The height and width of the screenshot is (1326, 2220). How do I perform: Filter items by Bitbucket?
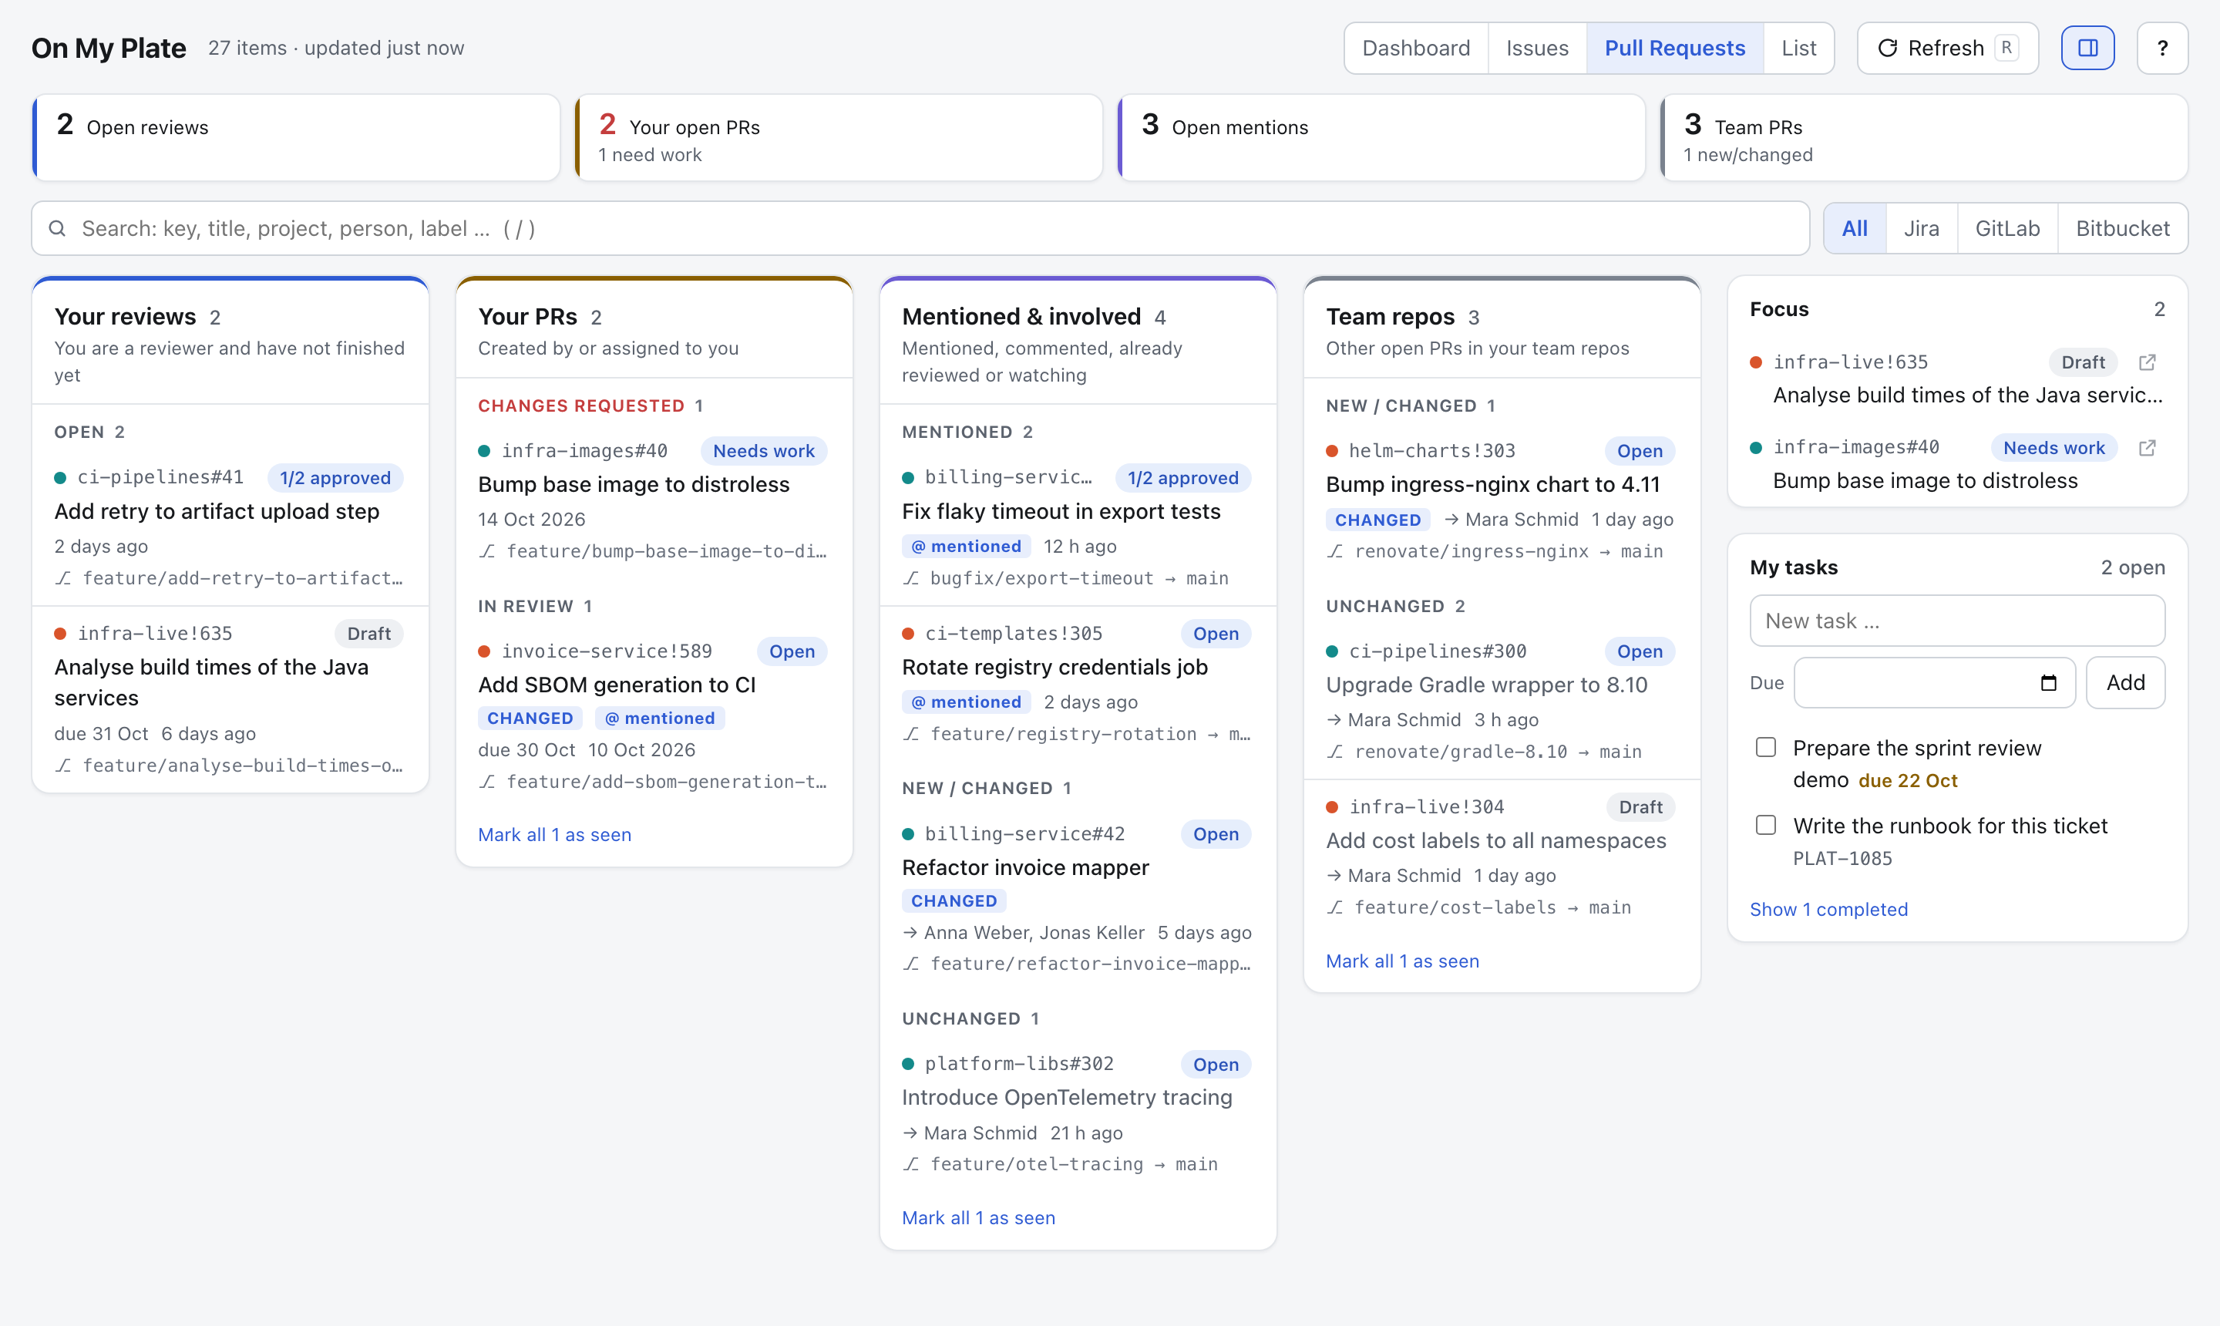[2123, 229]
